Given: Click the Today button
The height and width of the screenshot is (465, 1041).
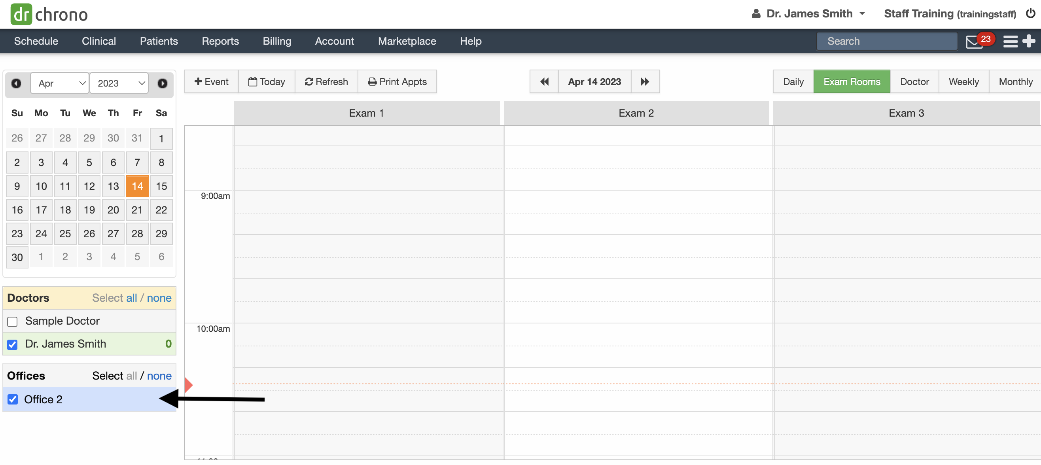Looking at the screenshot, I should pyautogui.click(x=266, y=81).
